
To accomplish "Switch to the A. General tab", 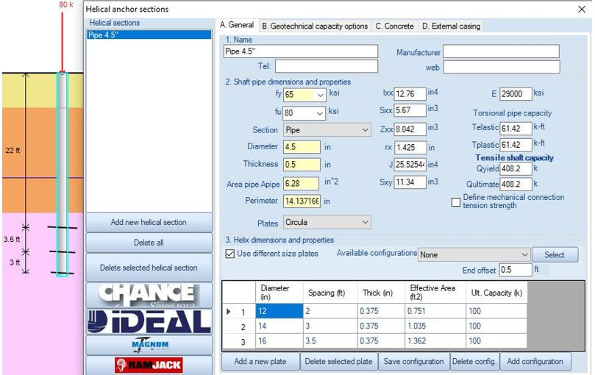I will (x=237, y=25).
